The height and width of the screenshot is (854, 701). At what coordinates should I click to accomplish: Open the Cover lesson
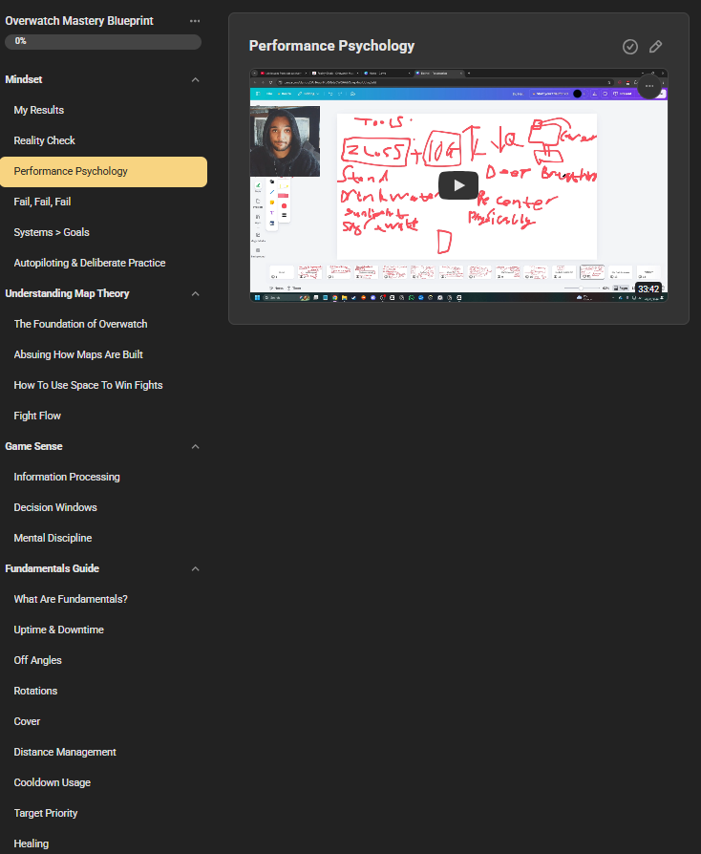pyautogui.click(x=103, y=721)
